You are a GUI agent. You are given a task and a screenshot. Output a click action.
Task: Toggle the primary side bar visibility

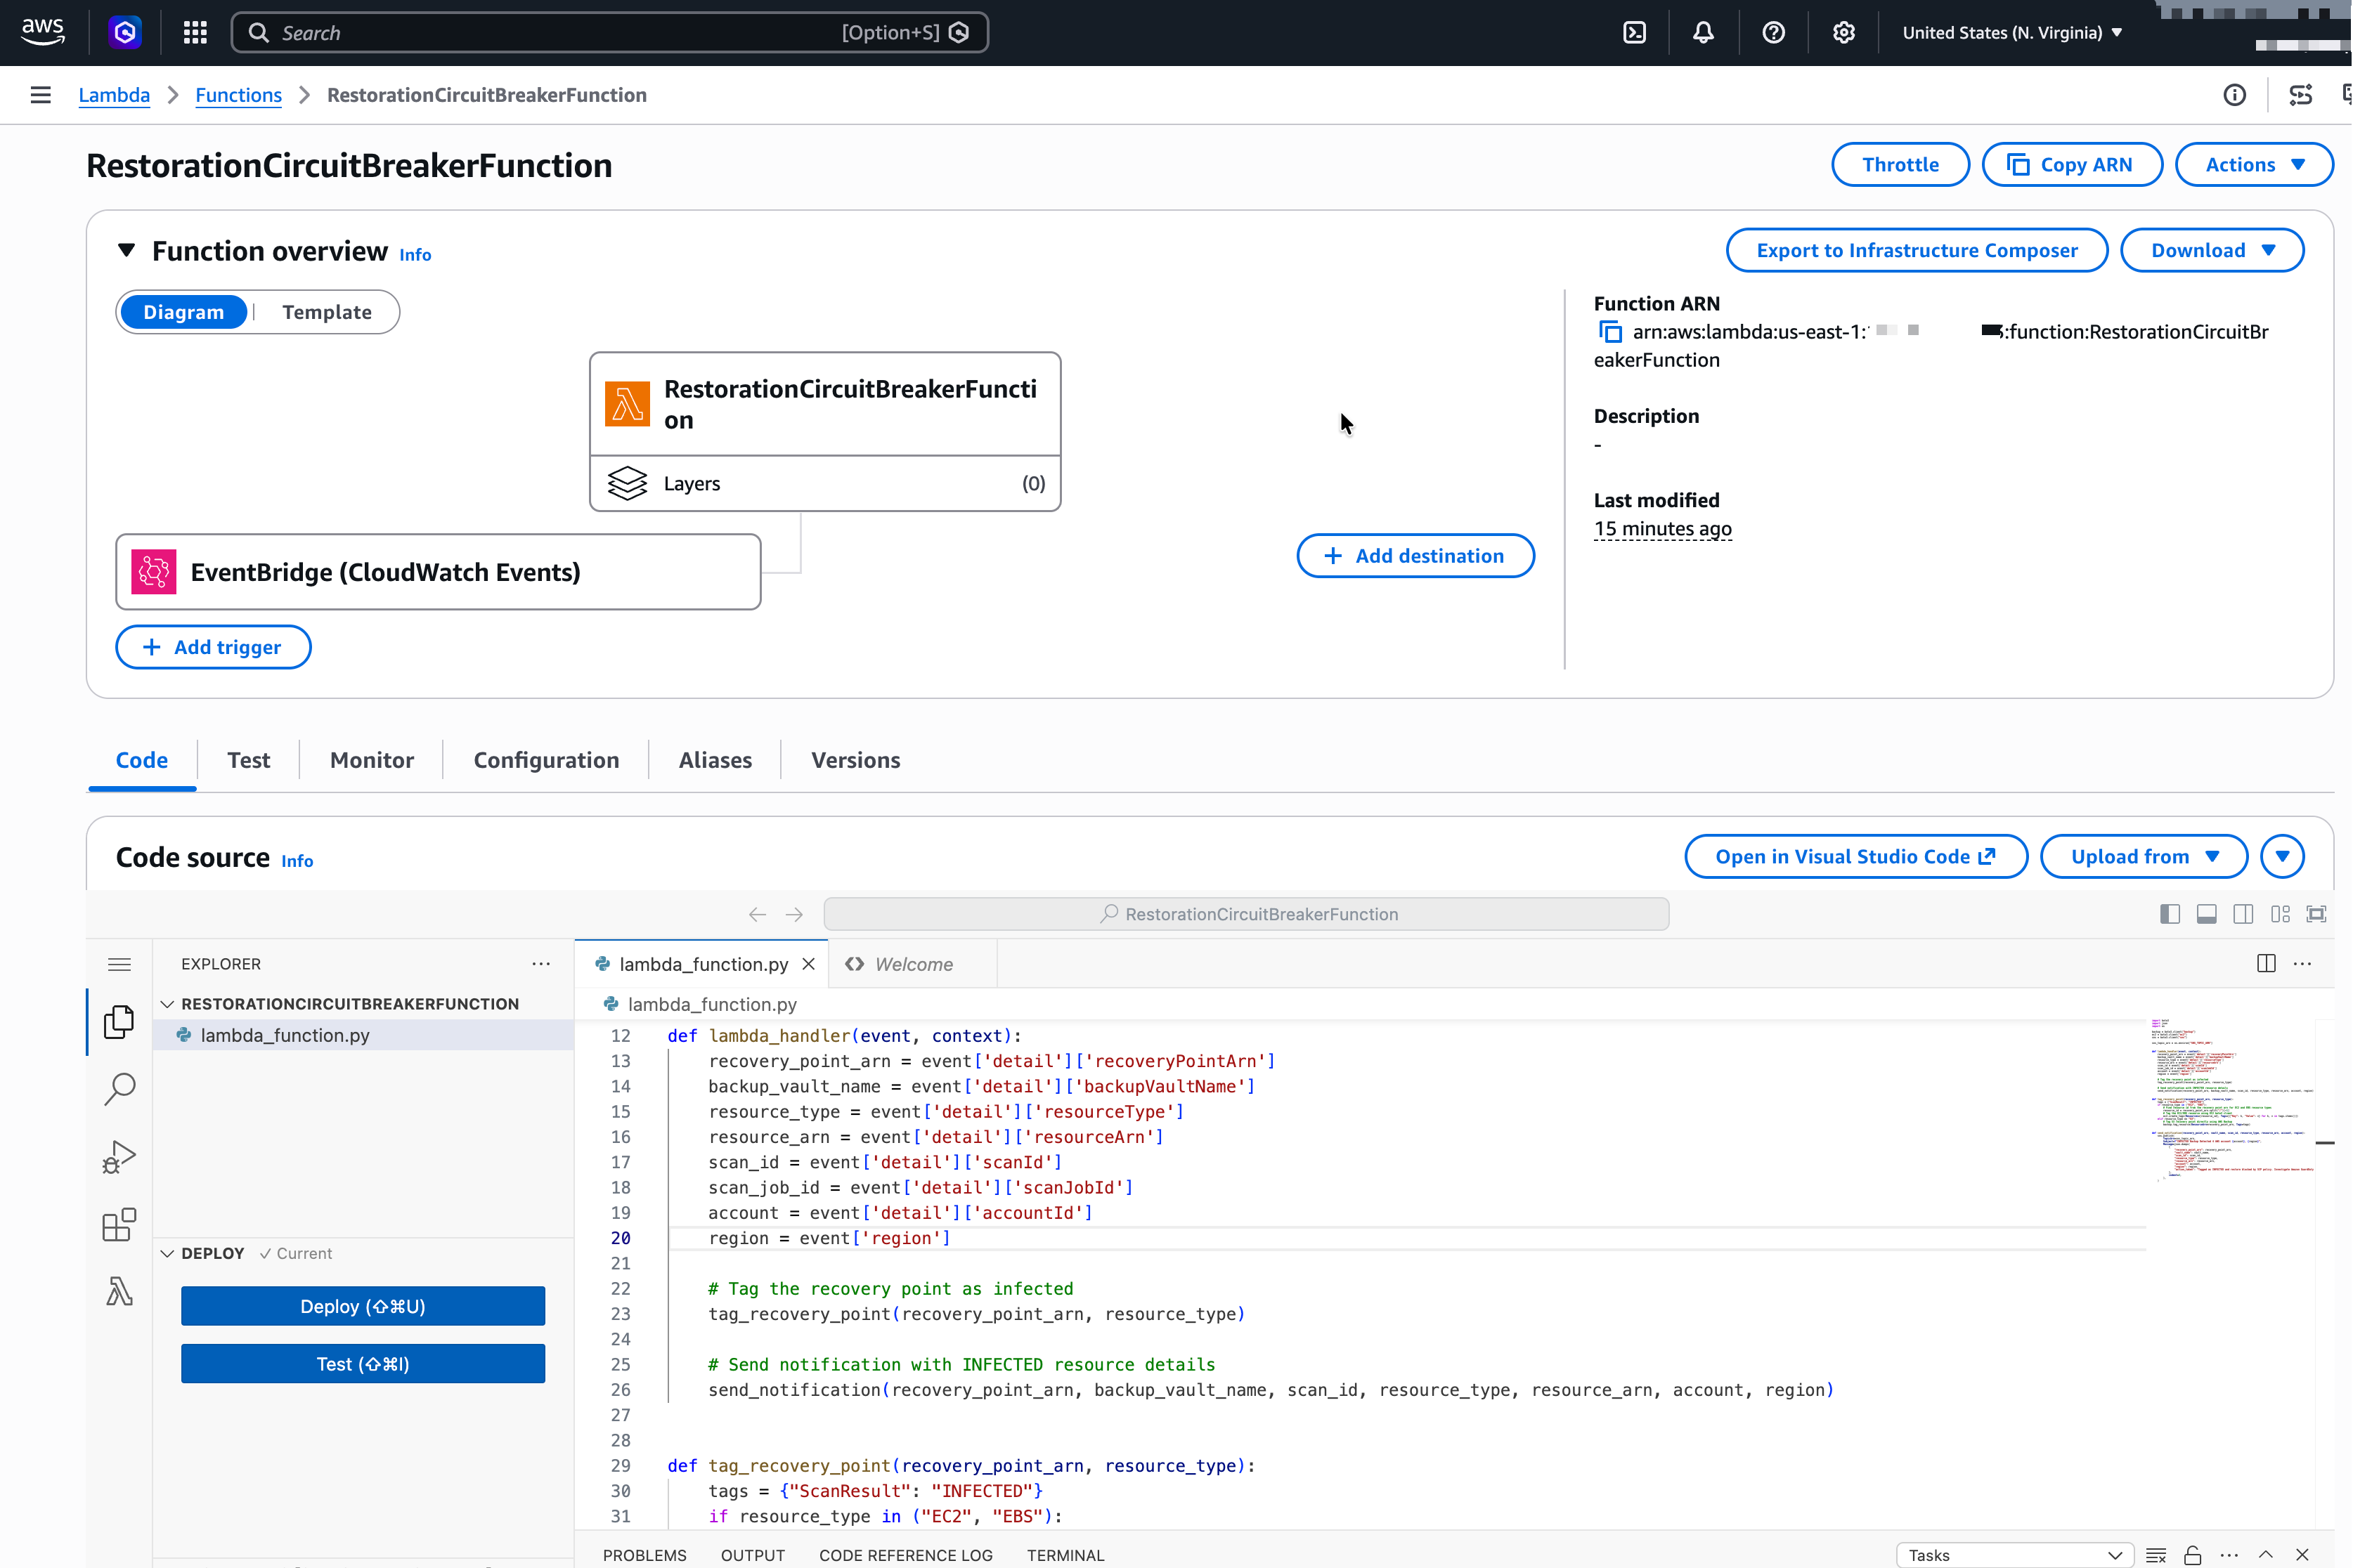[x=2170, y=914]
